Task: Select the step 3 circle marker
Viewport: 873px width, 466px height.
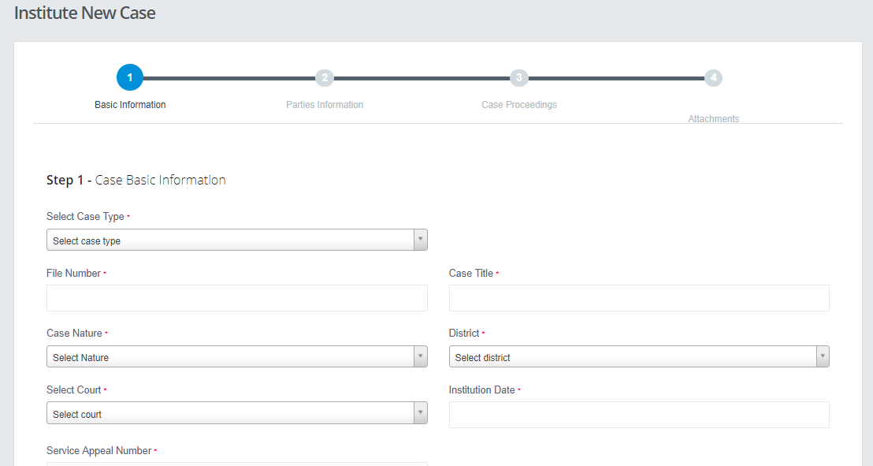Action: point(518,77)
